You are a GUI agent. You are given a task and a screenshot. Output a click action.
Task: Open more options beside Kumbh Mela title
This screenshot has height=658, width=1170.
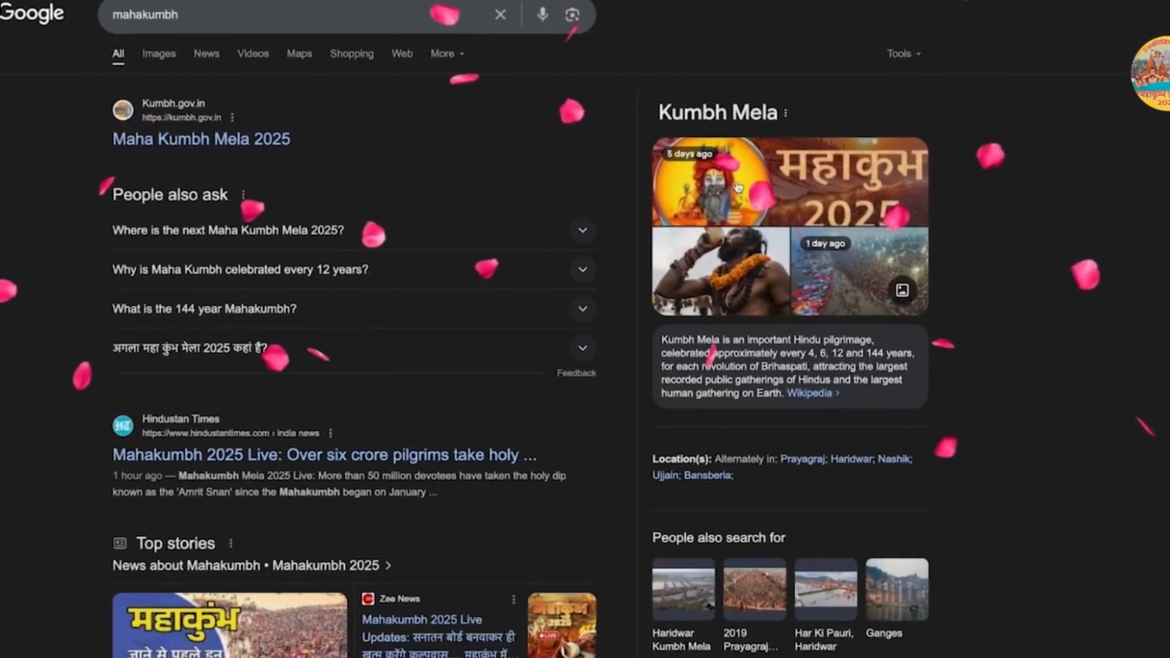786,113
